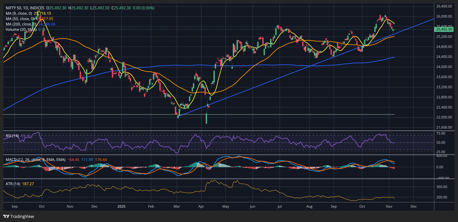Click the MACD (12, 26, close, 9, EMA, EMA) label
Image resolution: width=458 pixels, height=222 pixels.
pyautogui.click(x=35, y=159)
